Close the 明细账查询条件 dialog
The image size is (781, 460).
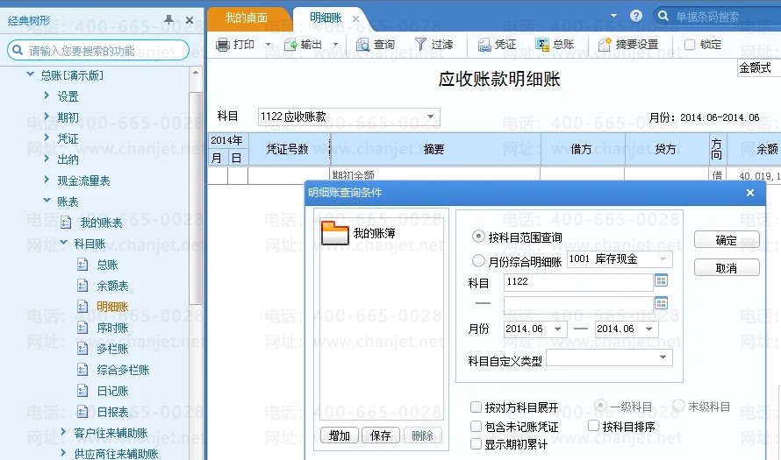pyautogui.click(x=750, y=193)
